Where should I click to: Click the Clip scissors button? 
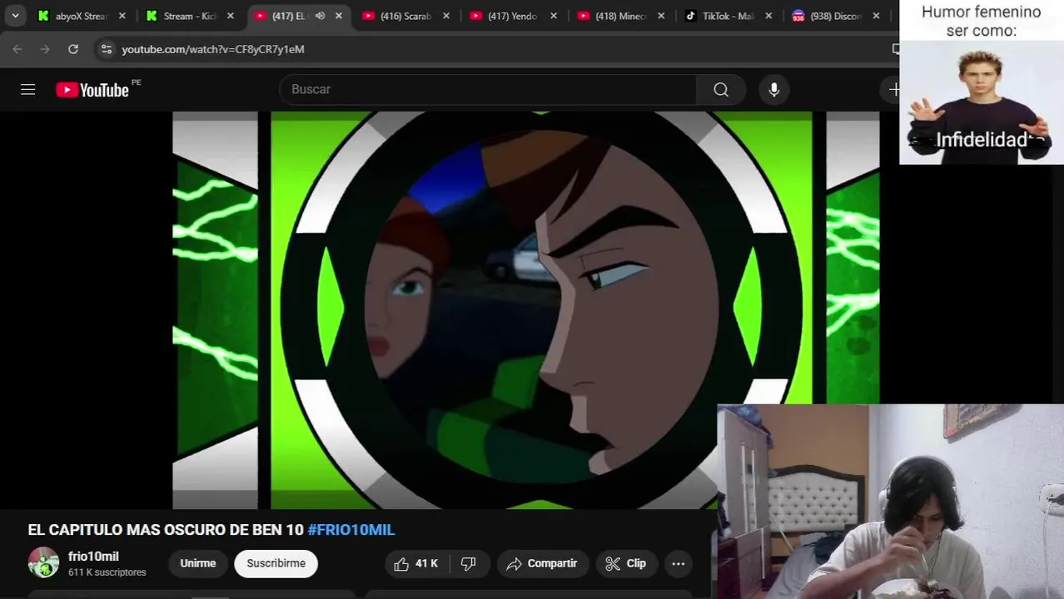[626, 563]
